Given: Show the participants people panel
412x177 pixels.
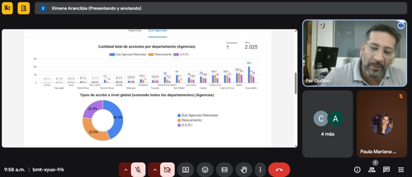Looking at the screenshot, I should [372, 170].
